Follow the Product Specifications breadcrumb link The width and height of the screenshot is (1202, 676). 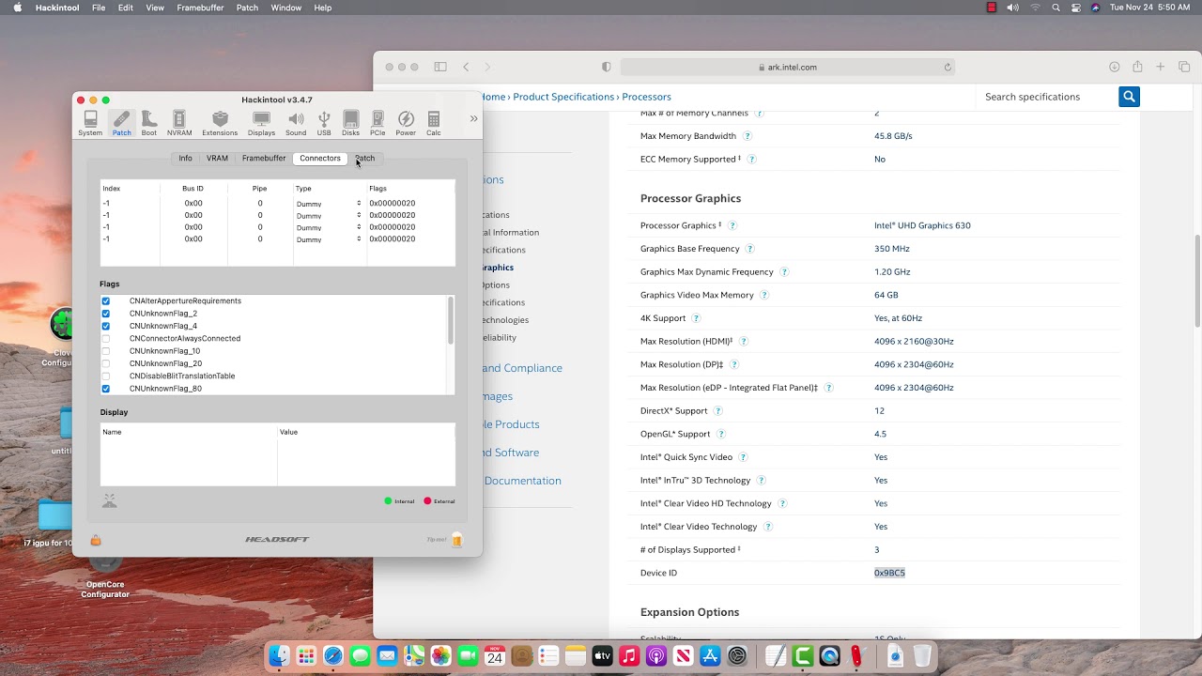(563, 97)
